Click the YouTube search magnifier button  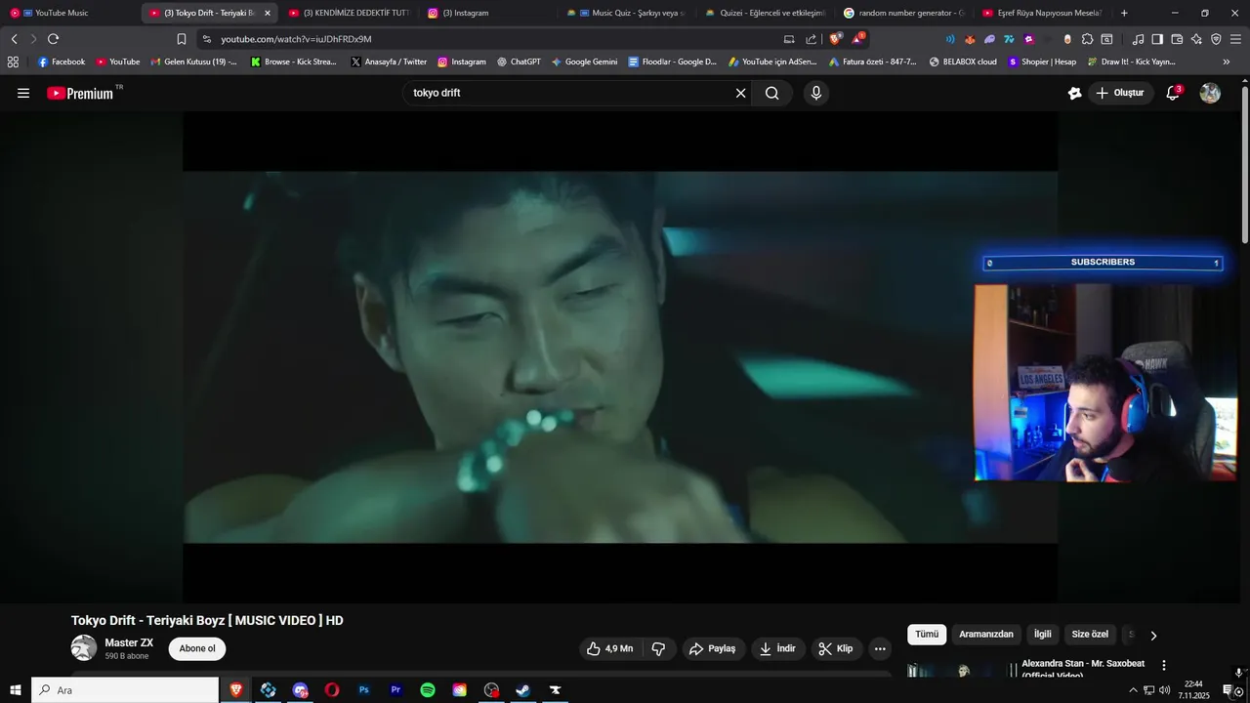coord(771,93)
